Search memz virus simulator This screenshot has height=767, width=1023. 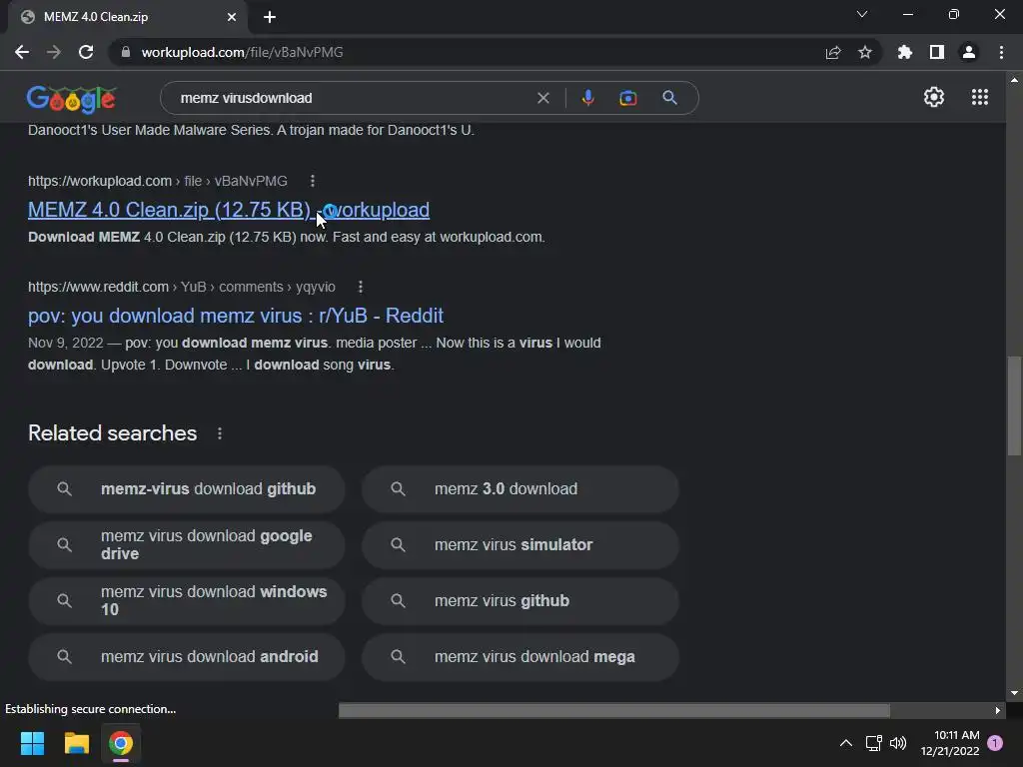tap(519, 544)
